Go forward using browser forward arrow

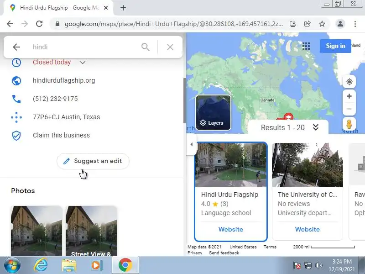[25, 24]
